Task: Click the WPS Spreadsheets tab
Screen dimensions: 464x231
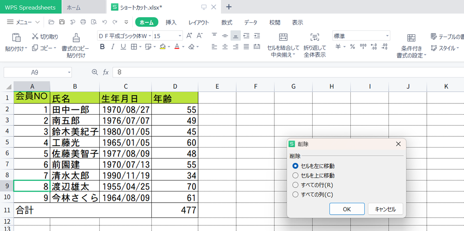Action: click(31, 7)
